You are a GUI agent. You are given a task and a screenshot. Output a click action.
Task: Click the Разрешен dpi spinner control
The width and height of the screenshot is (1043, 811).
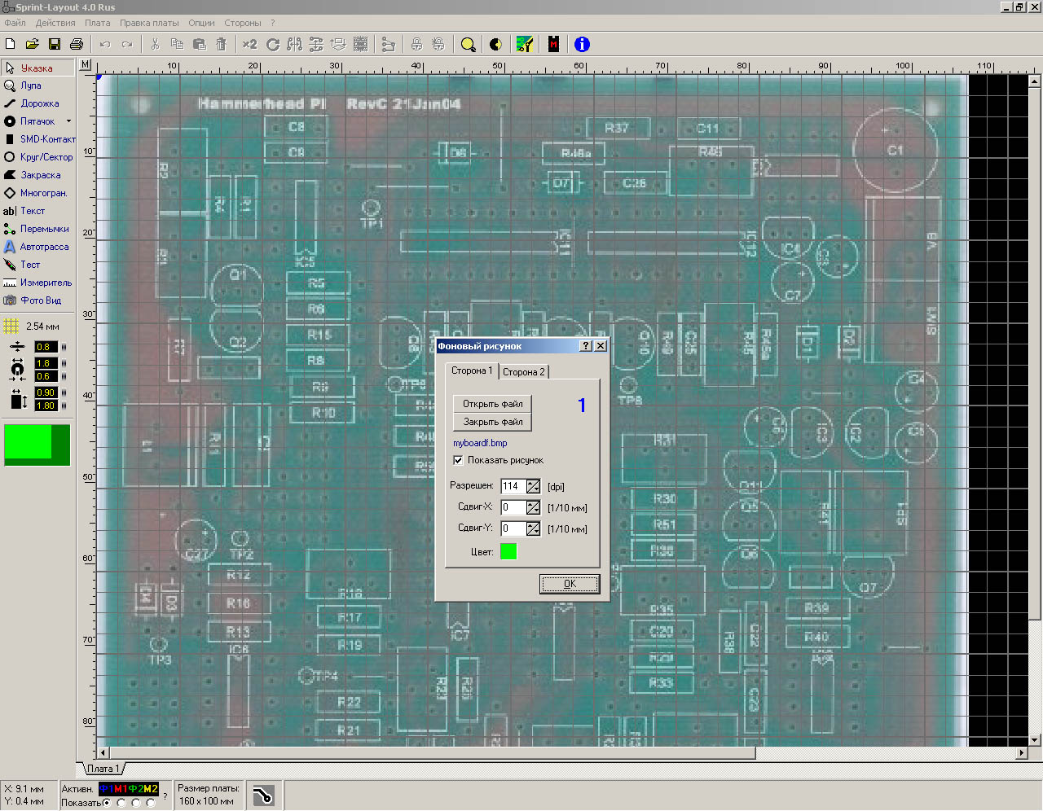tap(533, 486)
